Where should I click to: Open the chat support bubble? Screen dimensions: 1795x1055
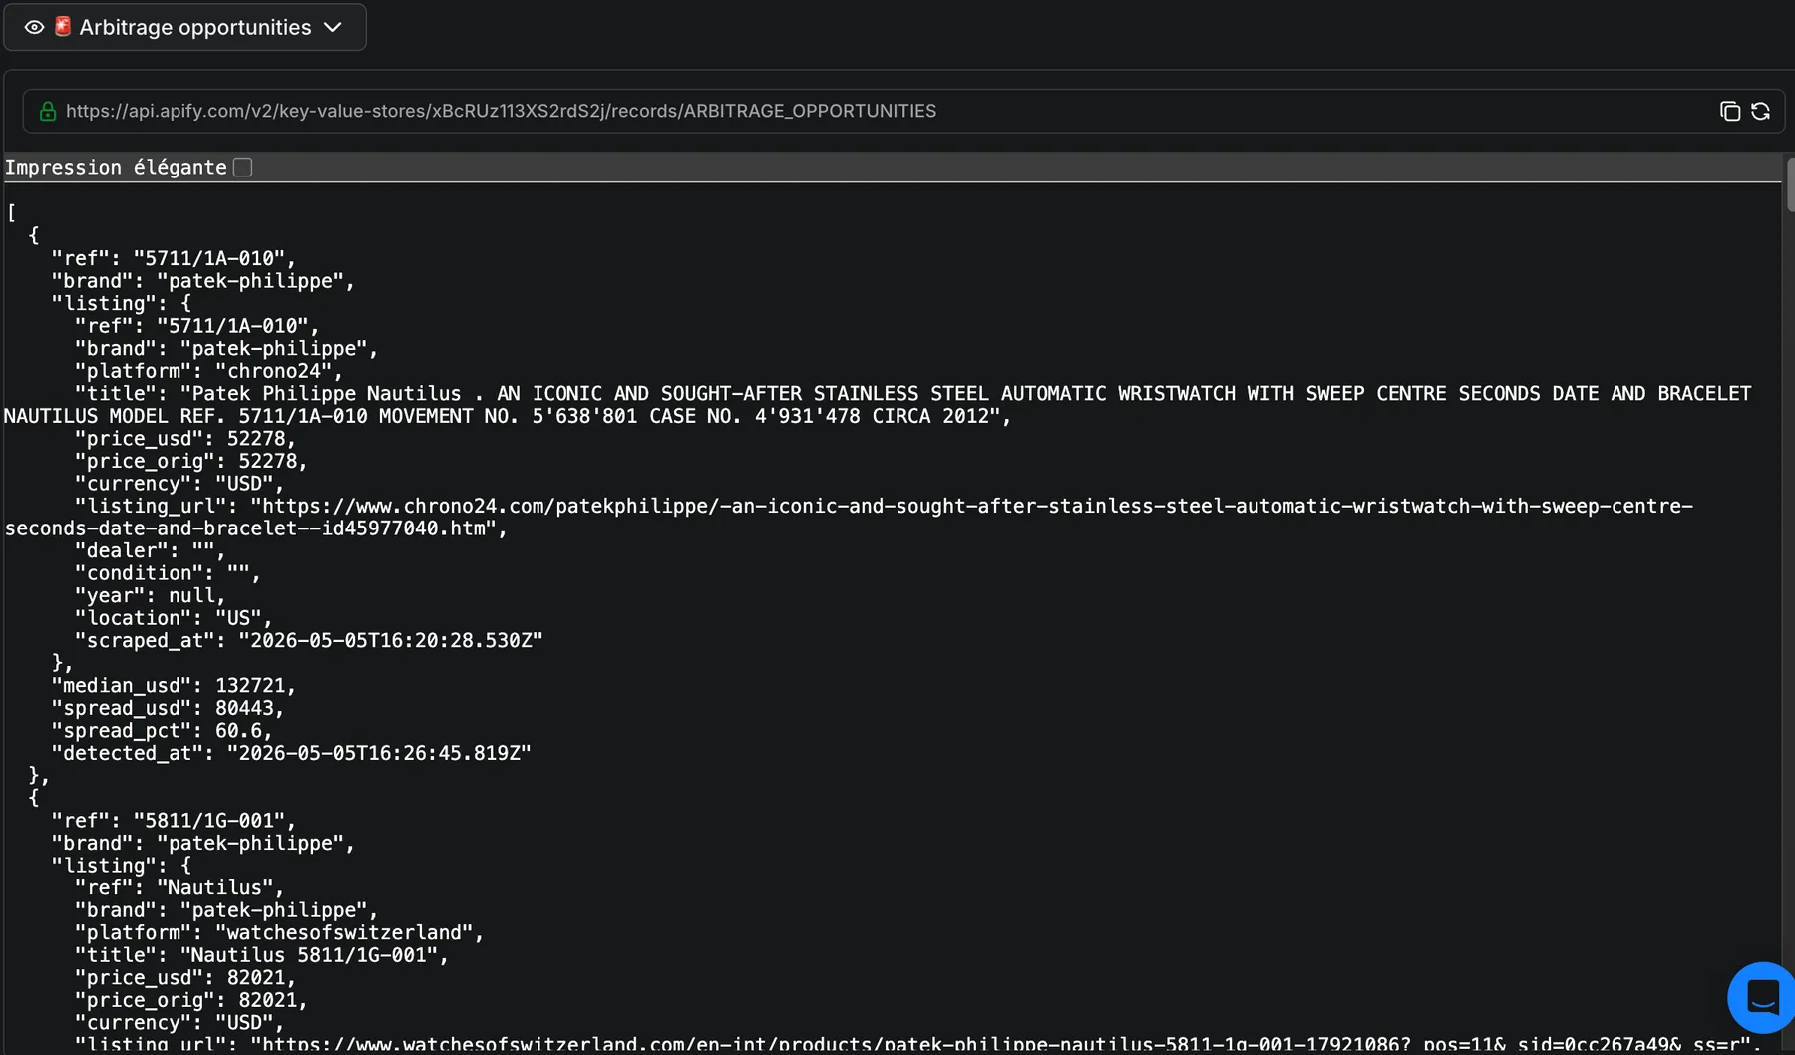1762,997
